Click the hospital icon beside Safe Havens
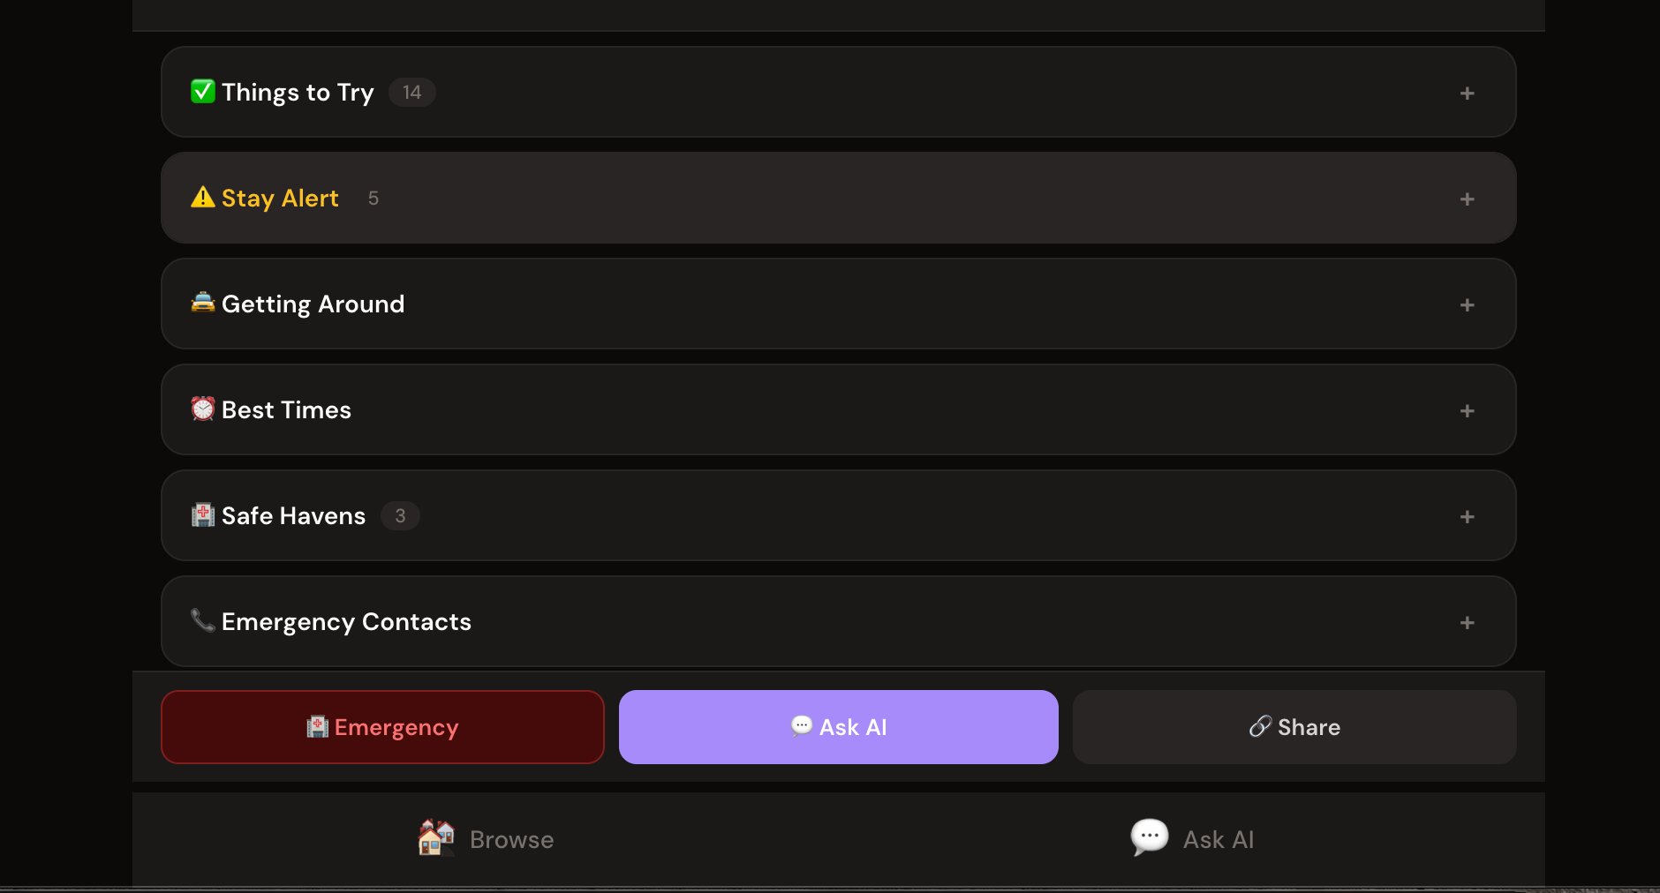The height and width of the screenshot is (893, 1660). pos(203,515)
